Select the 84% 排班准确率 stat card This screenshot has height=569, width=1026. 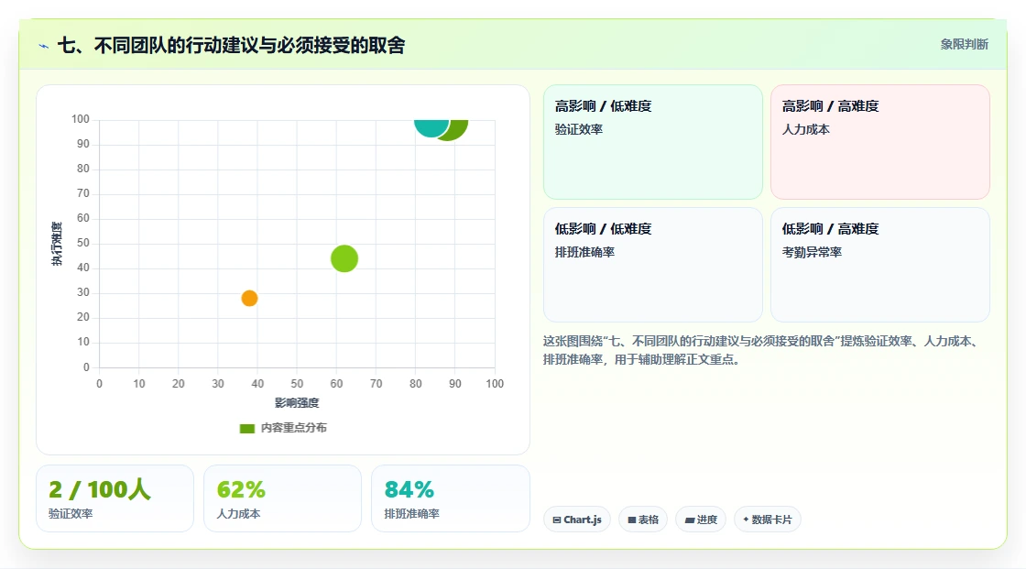point(450,498)
